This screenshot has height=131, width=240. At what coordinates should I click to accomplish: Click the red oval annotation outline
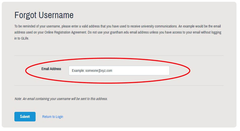[190, 71]
